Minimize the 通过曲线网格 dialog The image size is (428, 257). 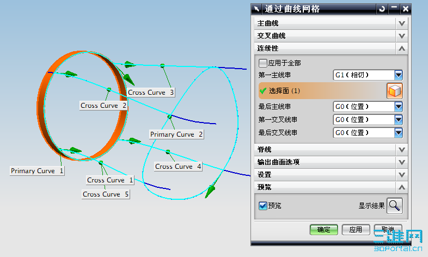click(394, 9)
